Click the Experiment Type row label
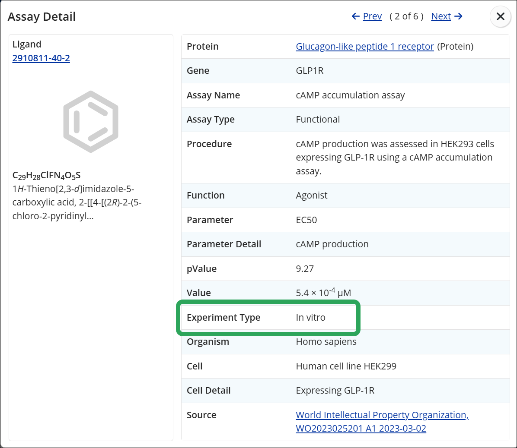Screen dimensions: 517x448 coord(223,317)
